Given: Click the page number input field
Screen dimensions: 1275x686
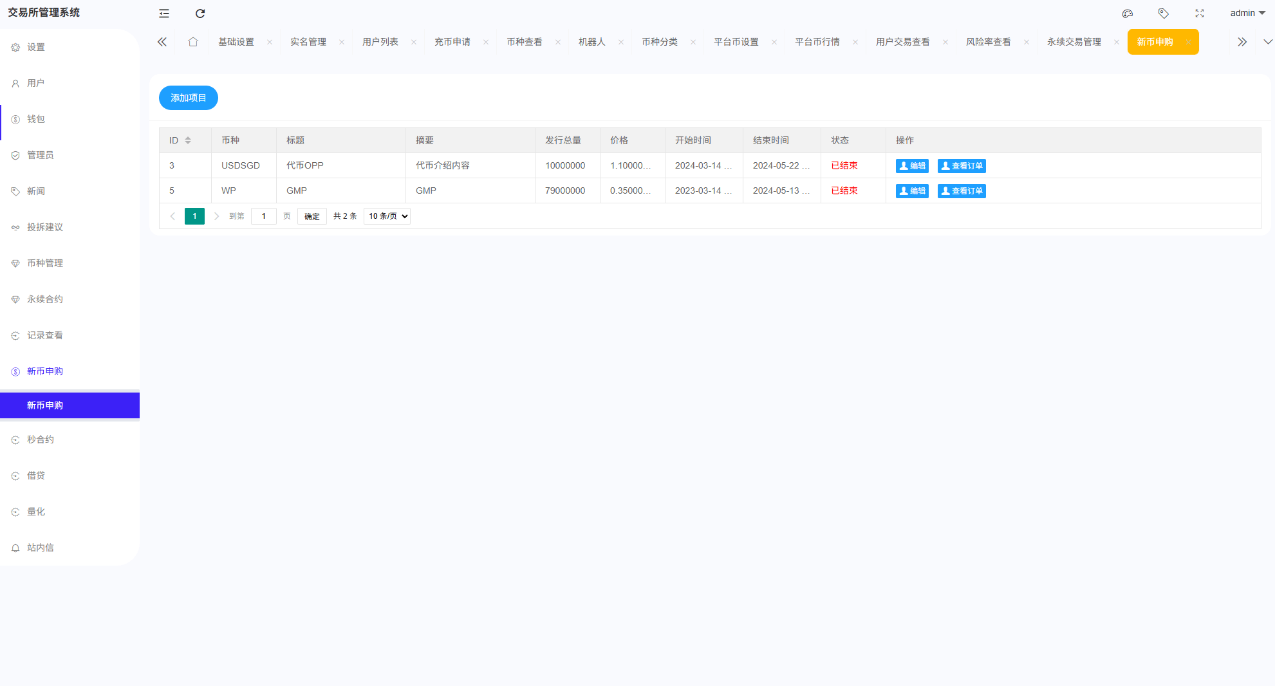Looking at the screenshot, I should (263, 216).
